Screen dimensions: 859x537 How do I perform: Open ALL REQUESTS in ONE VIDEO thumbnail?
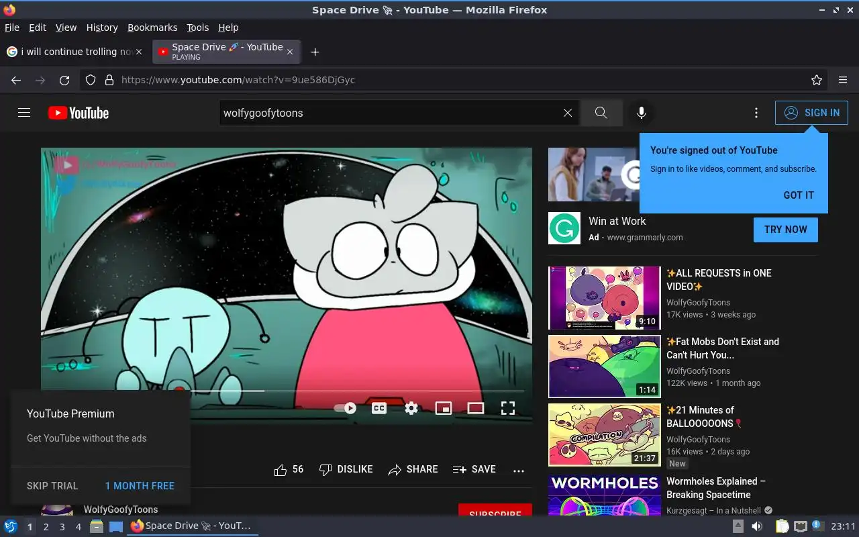tap(605, 298)
